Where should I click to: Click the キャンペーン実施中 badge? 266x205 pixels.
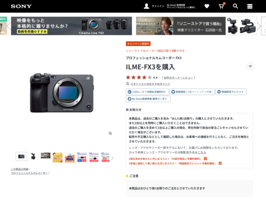[x=138, y=44]
